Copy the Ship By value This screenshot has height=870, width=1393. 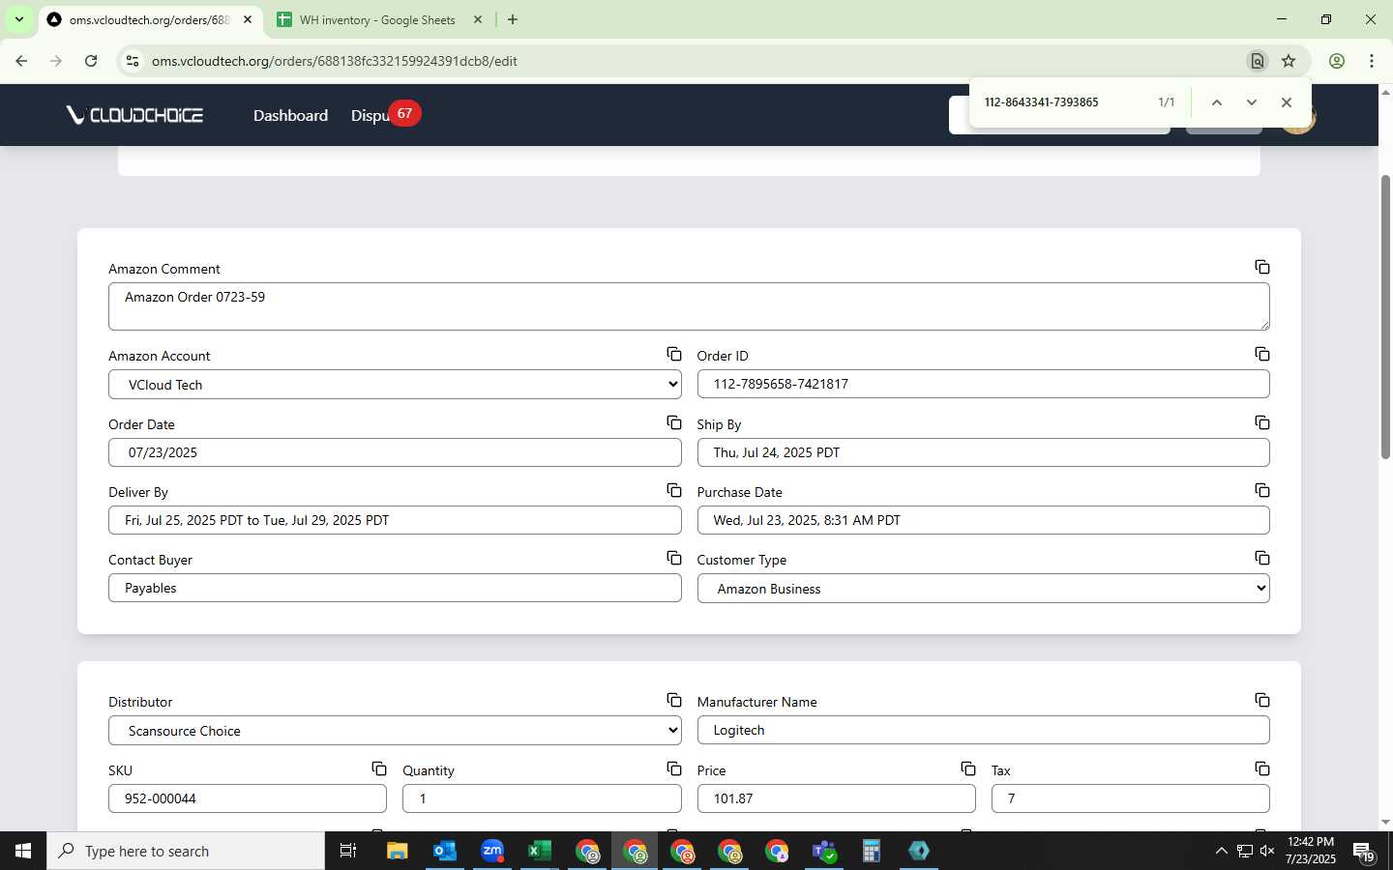coord(1262,422)
